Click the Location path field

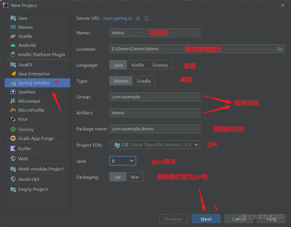coord(197,49)
